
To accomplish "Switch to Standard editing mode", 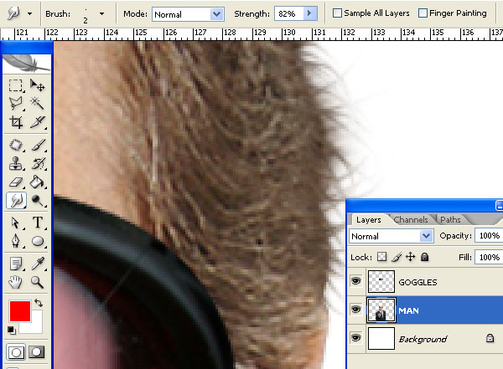I will tap(16, 352).
